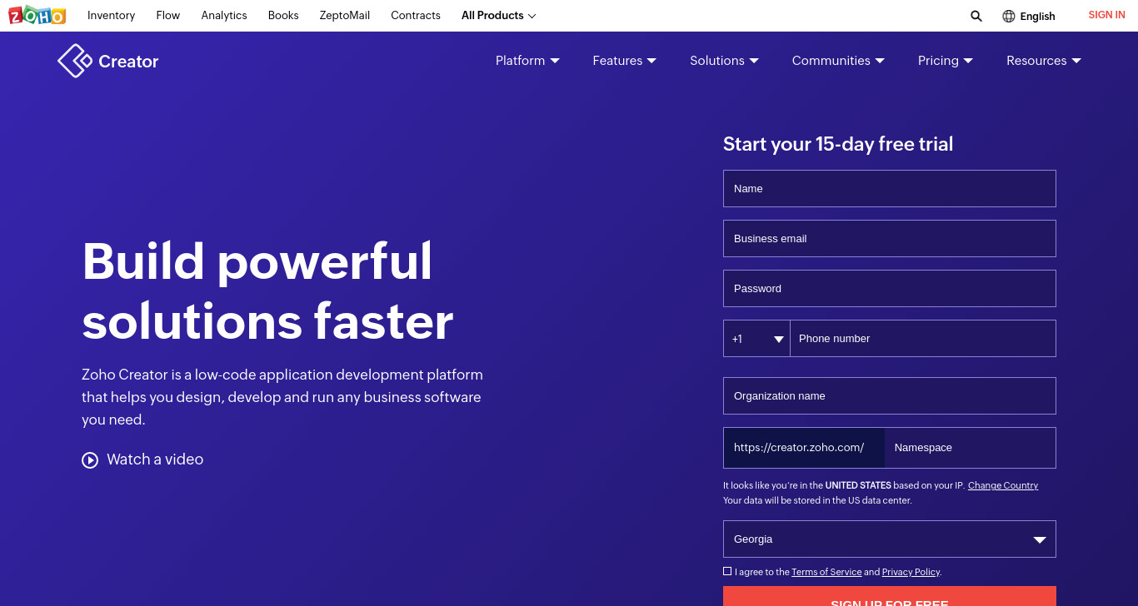The height and width of the screenshot is (606, 1138).
Task: Click the Watch a video play icon
Action: point(90,459)
